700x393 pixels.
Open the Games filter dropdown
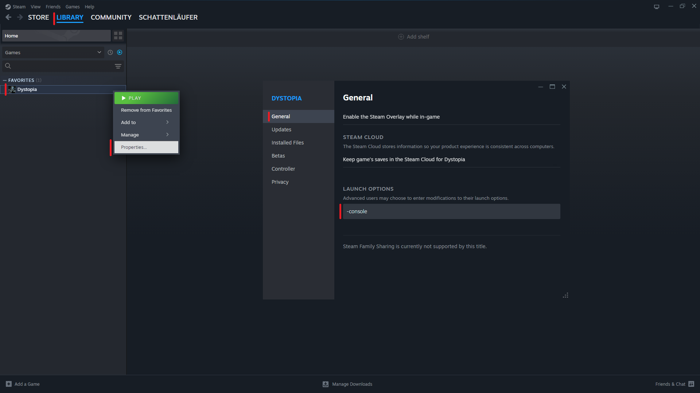(x=53, y=52)
